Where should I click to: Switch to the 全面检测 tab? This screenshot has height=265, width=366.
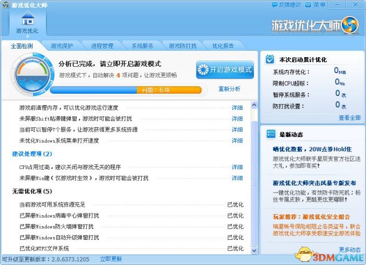[x=22, y=46]
